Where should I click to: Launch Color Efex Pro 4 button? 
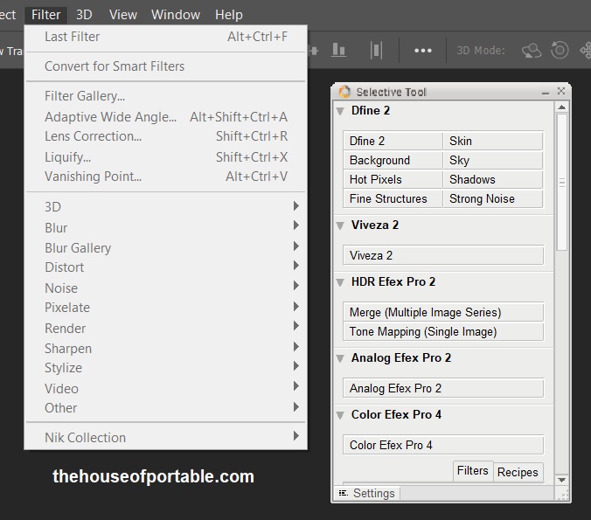[443, 445]
